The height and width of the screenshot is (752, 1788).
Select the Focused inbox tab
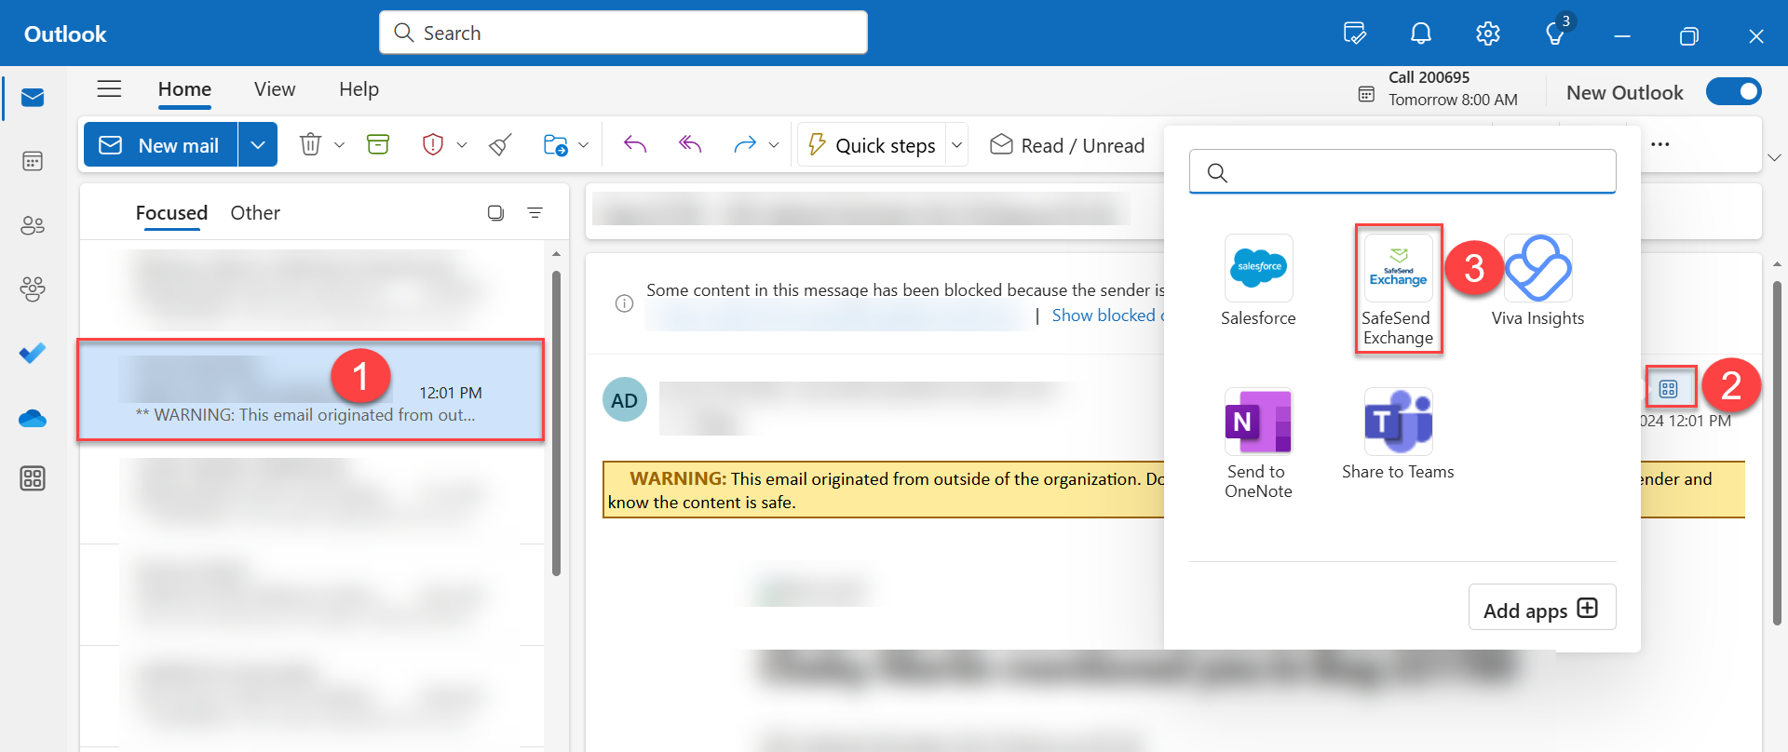pyautogui.click(x=171, y=213)
